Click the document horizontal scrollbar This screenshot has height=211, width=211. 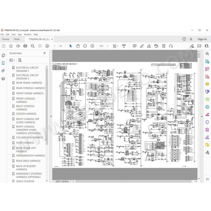click(x=133, y=181)
